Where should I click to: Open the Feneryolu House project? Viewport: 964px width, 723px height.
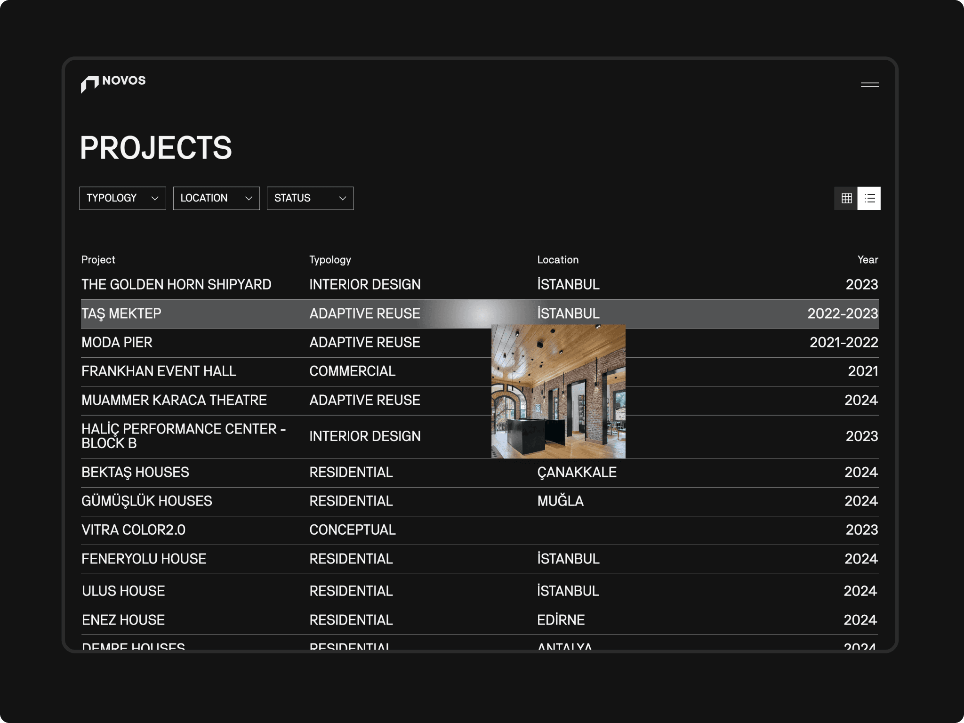click(x=144, y=559)
